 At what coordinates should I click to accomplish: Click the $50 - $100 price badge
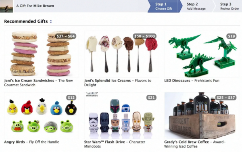(x=144, y=36)
